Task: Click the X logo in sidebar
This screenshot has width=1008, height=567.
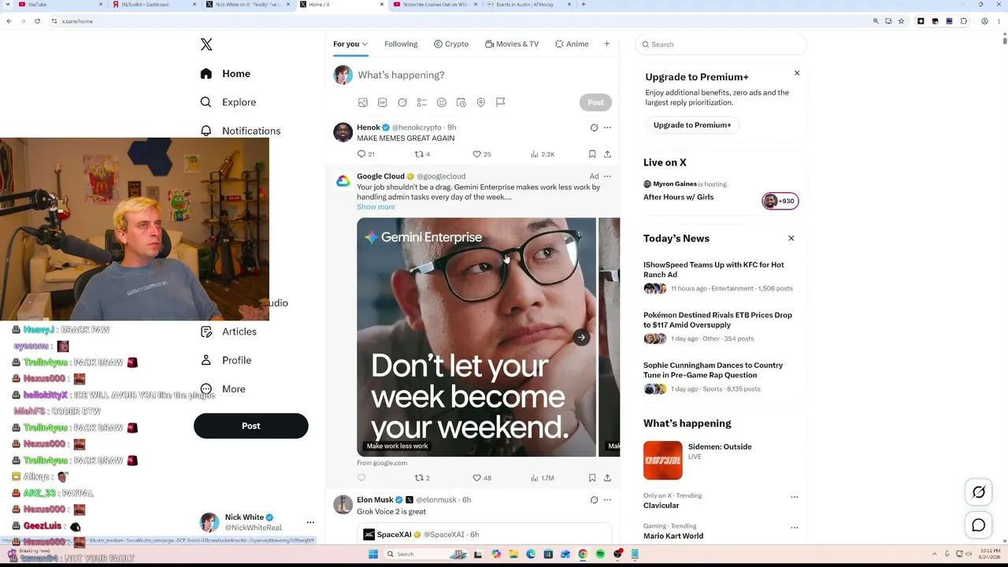Action: pos(206,45)
